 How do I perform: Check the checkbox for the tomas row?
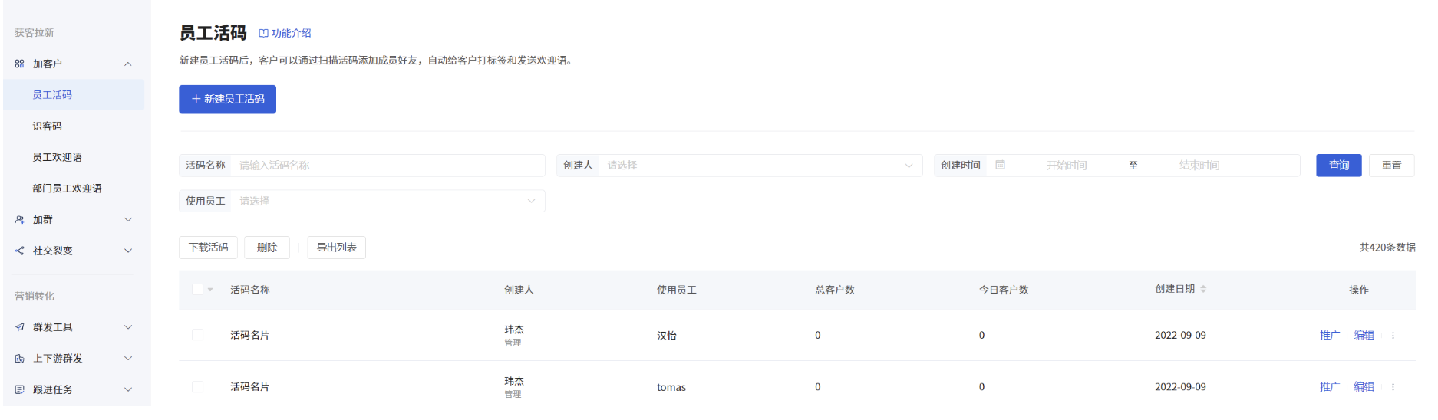point(198,387)
